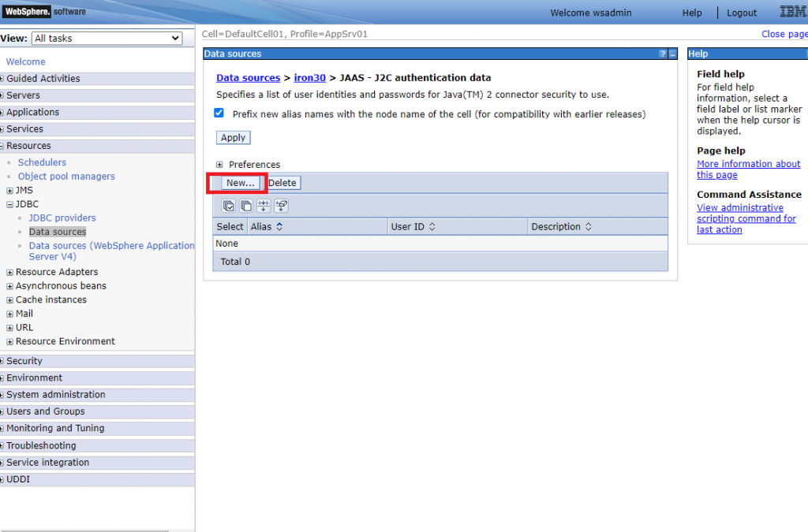Open Service integration section
The height and width of the screenshot is (532, 808).
(48, 462)
